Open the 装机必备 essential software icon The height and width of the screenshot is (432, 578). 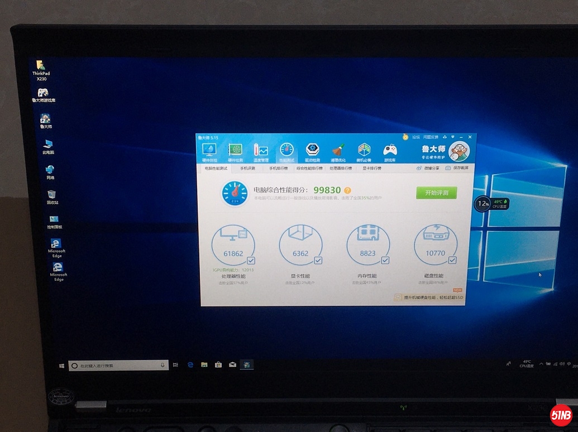click(x=364, y=151)
